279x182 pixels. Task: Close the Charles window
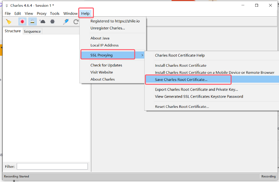[270, 5]
